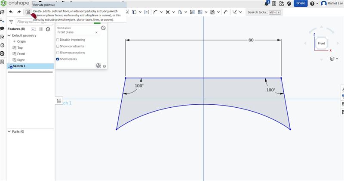Click rollback bar pause icon in Features header

coord(41,29)
